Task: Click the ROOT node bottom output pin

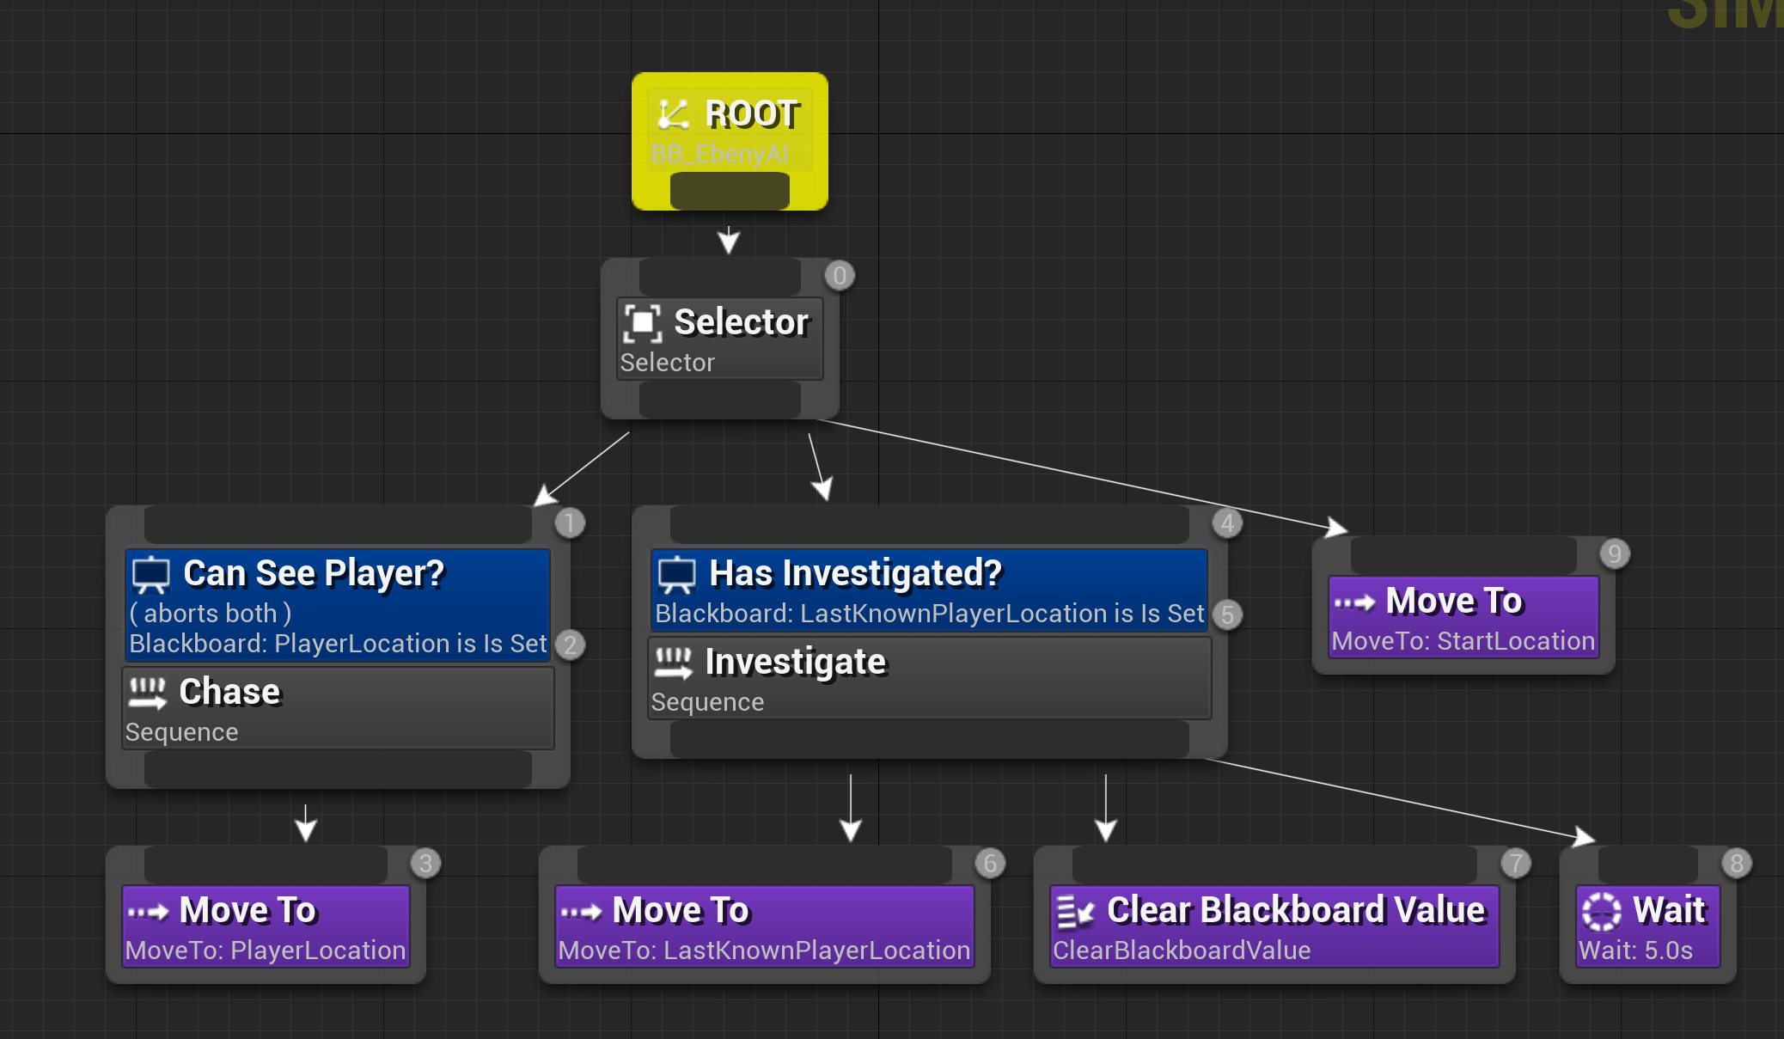Action: pyautogui.click(x=730, y=191)
